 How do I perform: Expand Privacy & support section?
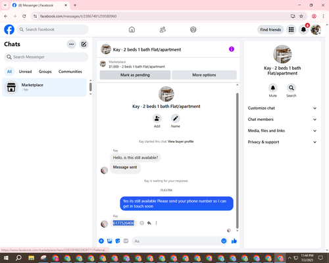(282, 142)
